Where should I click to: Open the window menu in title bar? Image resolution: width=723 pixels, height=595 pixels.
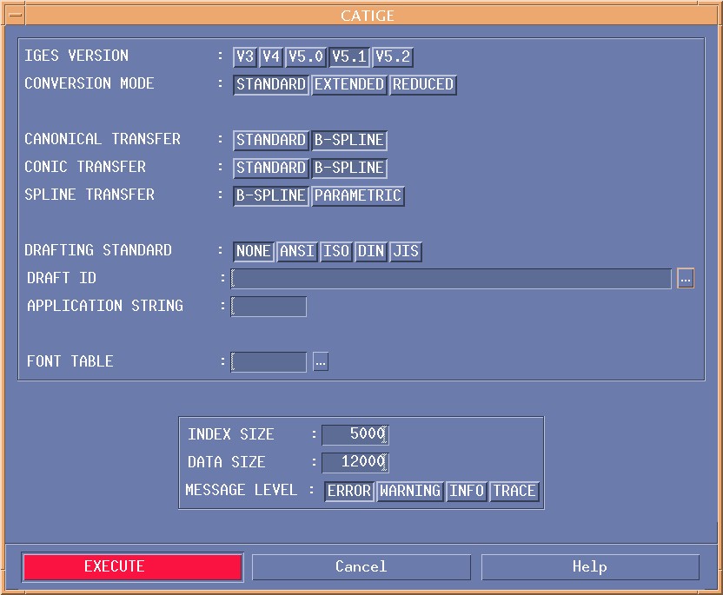(x=16, y=16)
